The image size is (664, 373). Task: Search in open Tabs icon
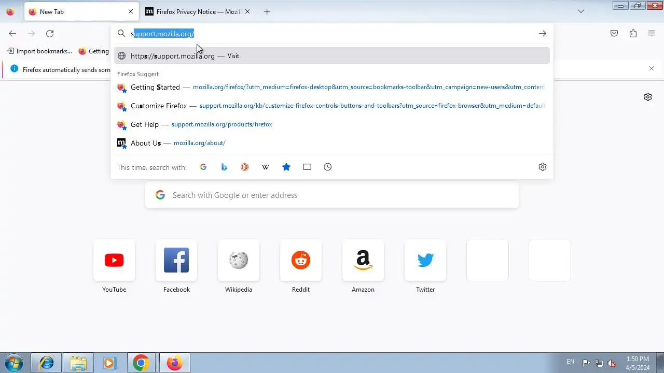(x=307, y=167)
